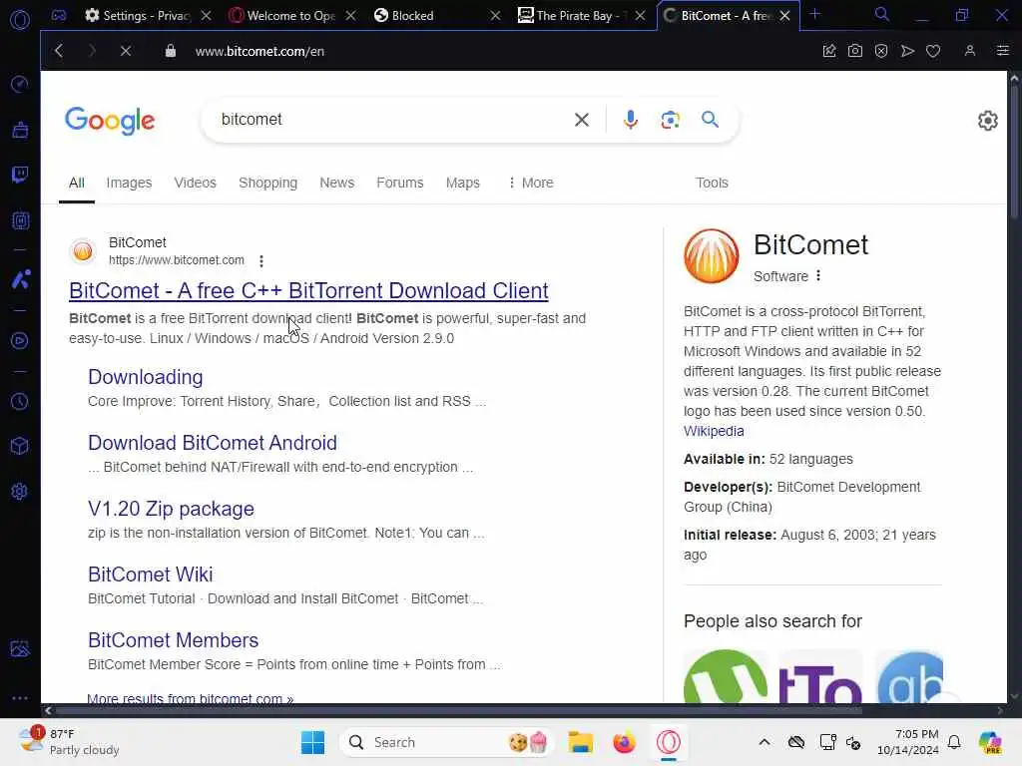The image size is (1022, 766).
Task: Select the Forums search filter
Action: (x=400, y=183)
